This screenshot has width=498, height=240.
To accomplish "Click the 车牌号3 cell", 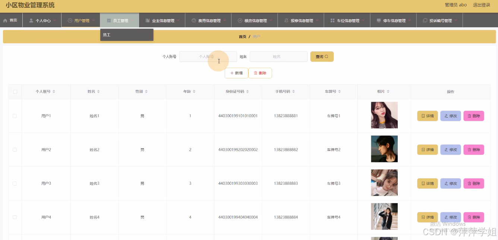I will click(334, 184).
